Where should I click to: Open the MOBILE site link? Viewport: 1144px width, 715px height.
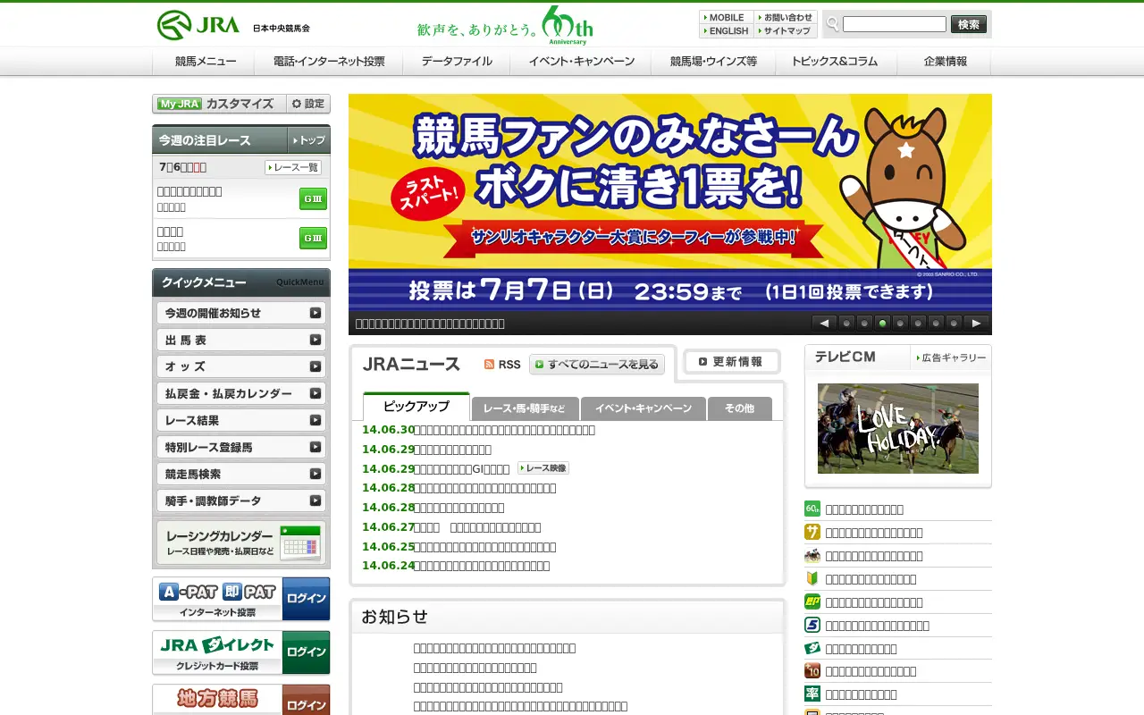(x=726, y=17)
